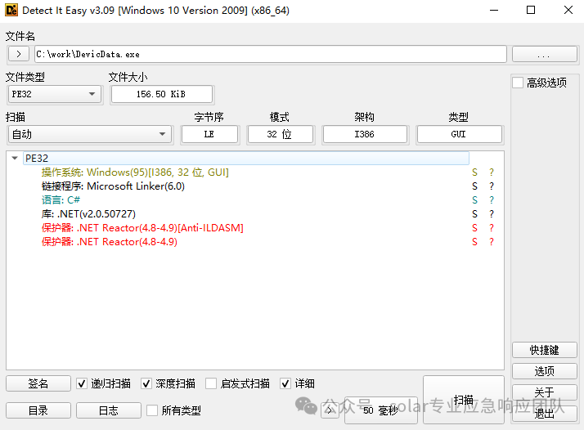Click the GUI type button
This screenshot has height=430, width=584.
(459, 134)
